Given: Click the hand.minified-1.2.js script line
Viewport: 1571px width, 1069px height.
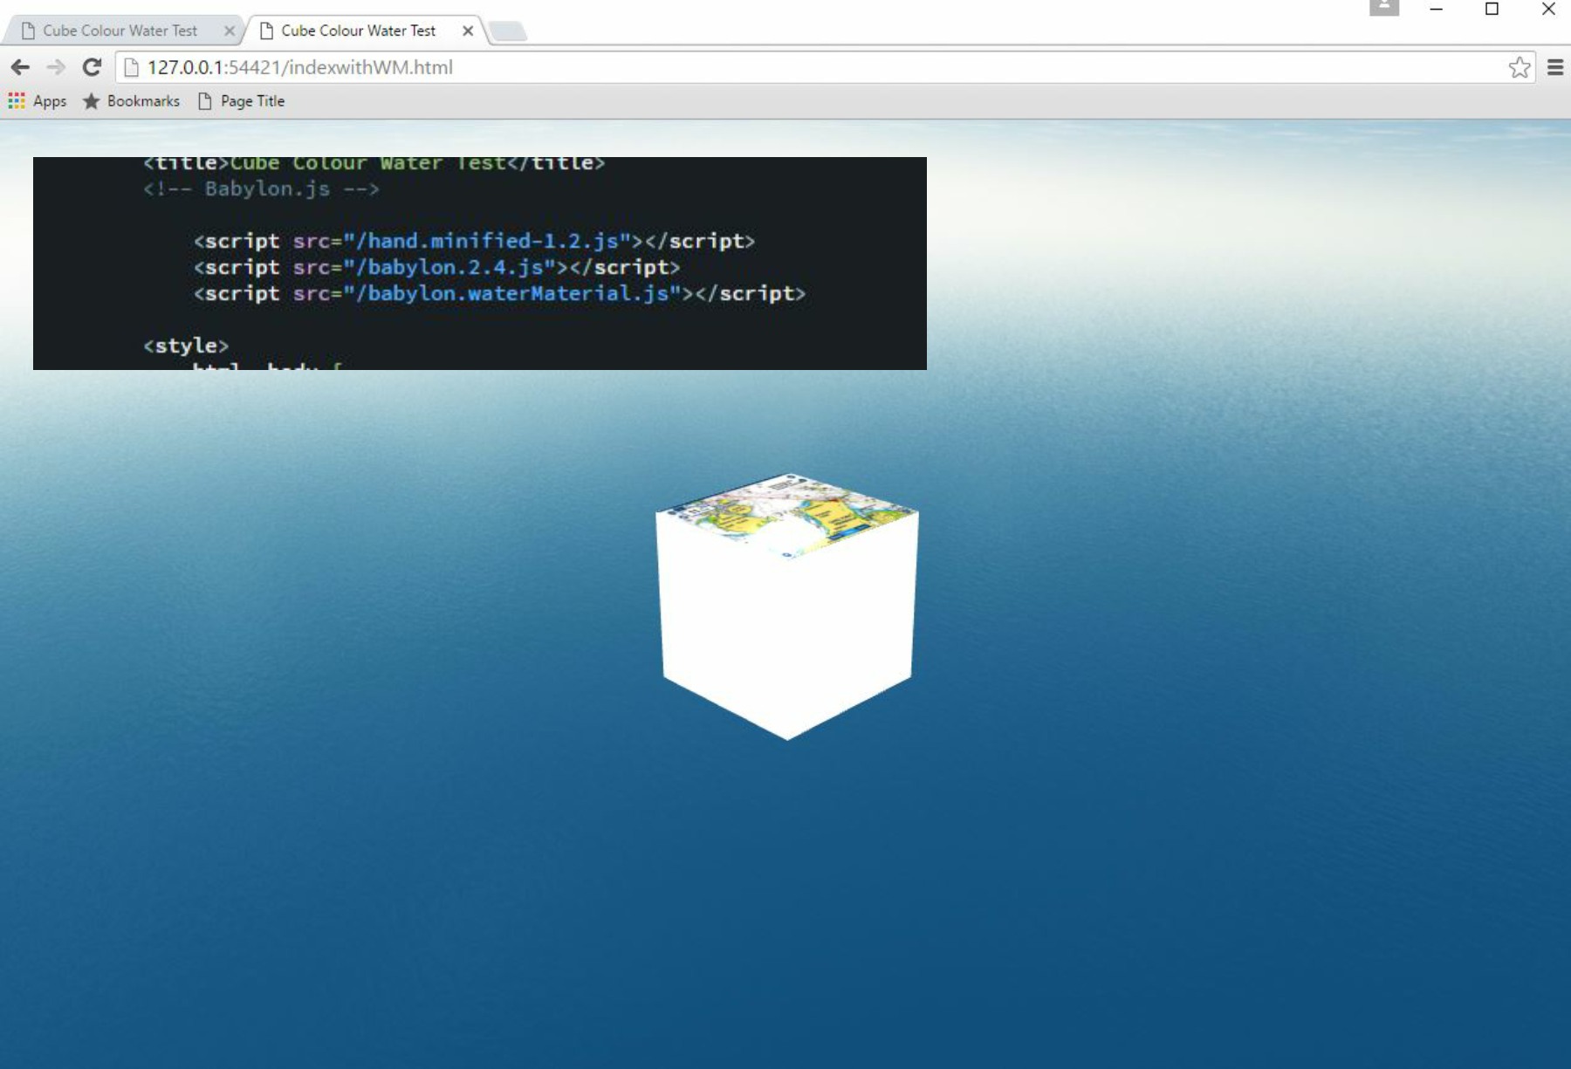Looking at the screenshot, I should click(x=474, y=241).
